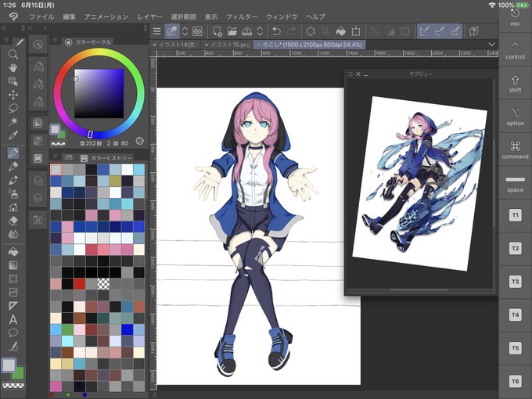Image resolution: width=532 pixels, height=399 pixels.
Task: Toggle snap to special ruler button
Action: (440, 31)
